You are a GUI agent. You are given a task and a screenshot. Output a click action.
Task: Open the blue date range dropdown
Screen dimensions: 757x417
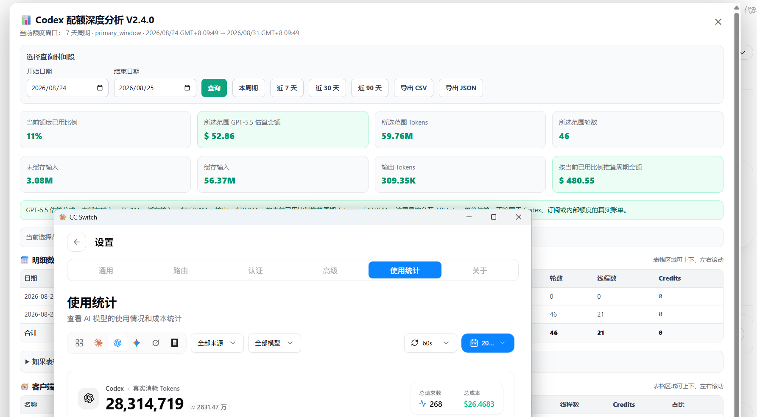tap(488, 343)
